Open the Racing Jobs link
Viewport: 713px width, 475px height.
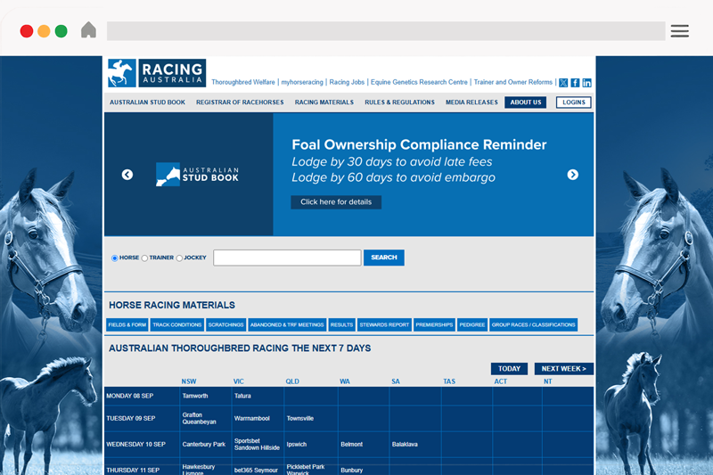[347, 82]
